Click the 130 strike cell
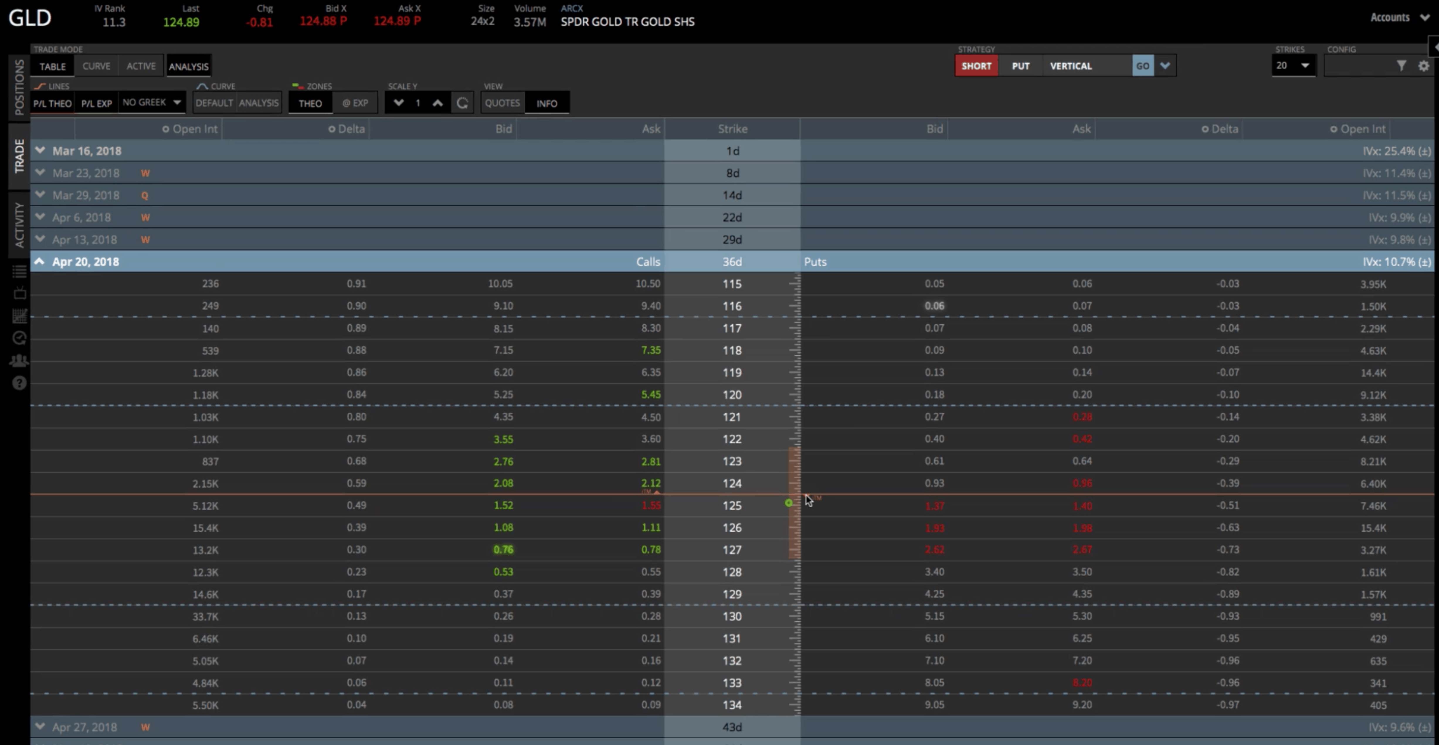Image resolution: width=1439 pixels, height=745 pixels. tap(732, 617)
